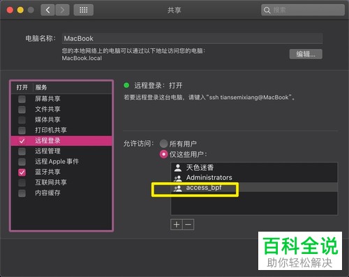Enable the 互联网共享 checkbox
This screenshot has height=277, width=349.
(22, 183)
